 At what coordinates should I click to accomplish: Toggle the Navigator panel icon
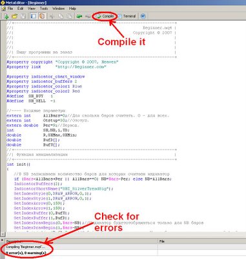pos(34,16)
